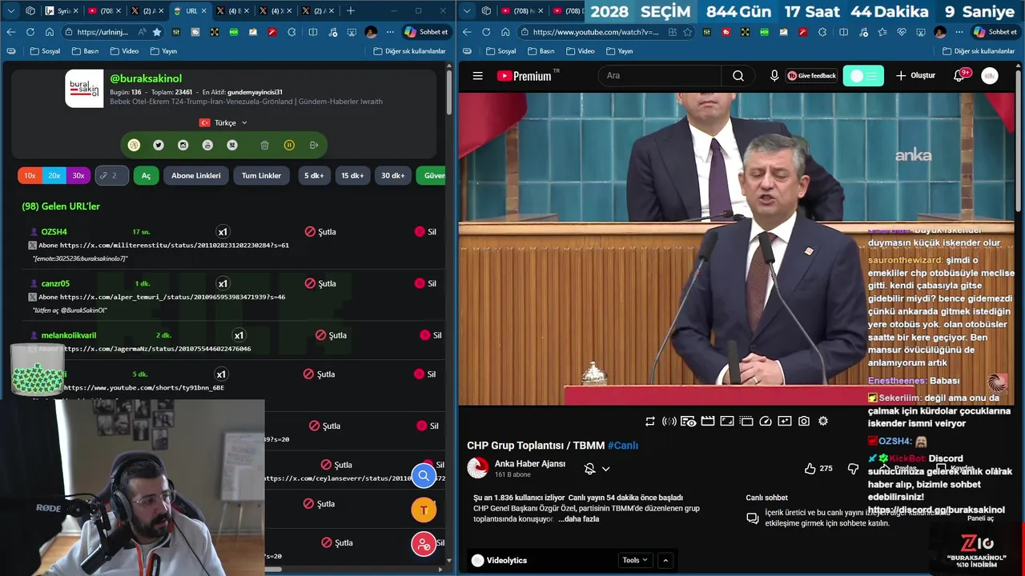This screenshot has width=1025, height=576.
Task: Toggle the teal switch in YouTube header
Action: click(x=863, y=76)
